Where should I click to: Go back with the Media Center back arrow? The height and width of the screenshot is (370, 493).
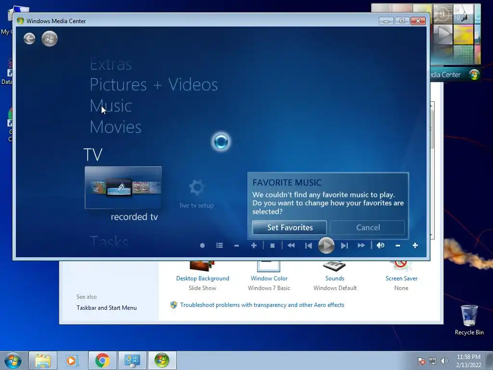point(29,39)
